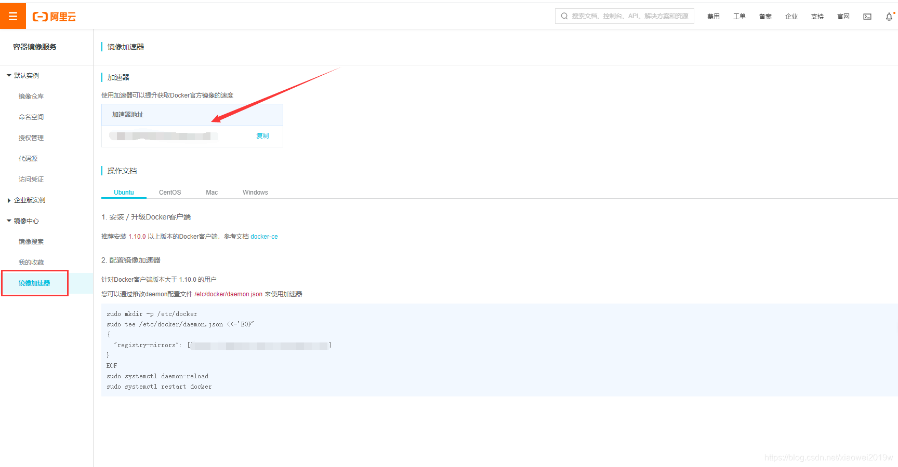Image resolution: width=898 pixels, height=467 pixels.
Task: Open 命名空间 in sidebar
Action: 31,117
